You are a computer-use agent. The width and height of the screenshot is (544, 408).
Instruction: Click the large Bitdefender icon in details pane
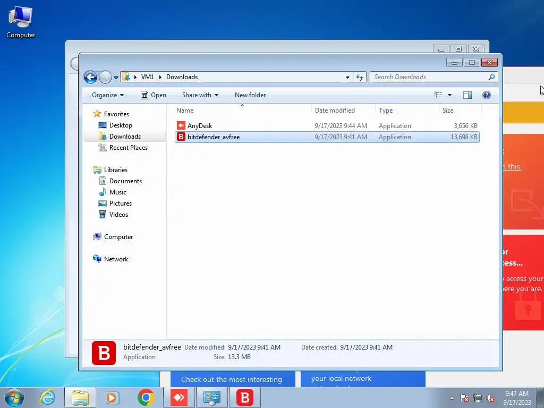(104, 353)
